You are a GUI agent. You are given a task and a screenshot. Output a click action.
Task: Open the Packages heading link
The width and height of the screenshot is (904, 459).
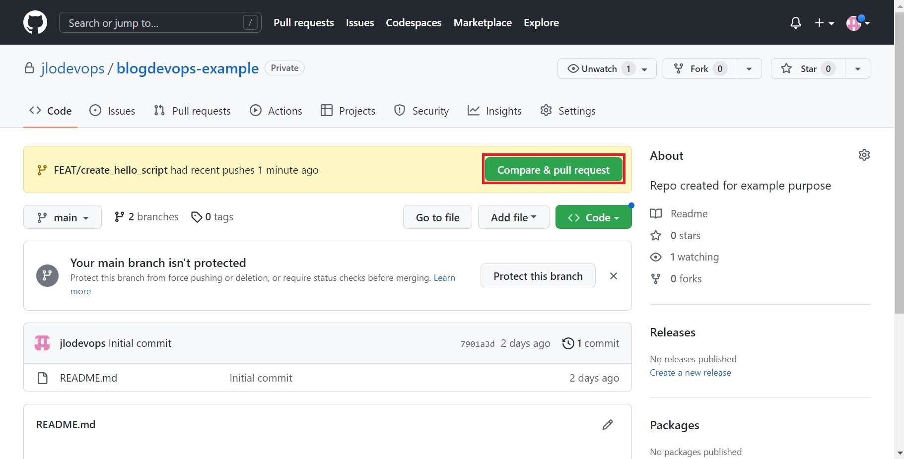click(675, 425)
